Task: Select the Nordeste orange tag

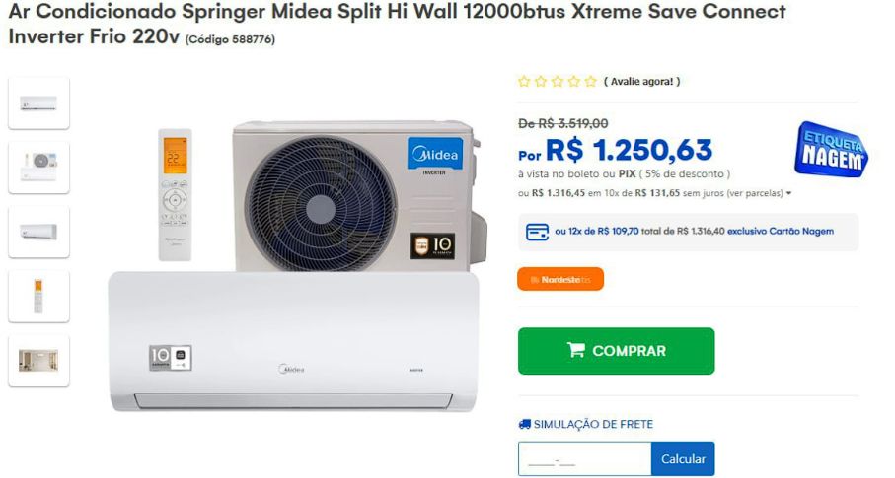Action: [560, 280]
